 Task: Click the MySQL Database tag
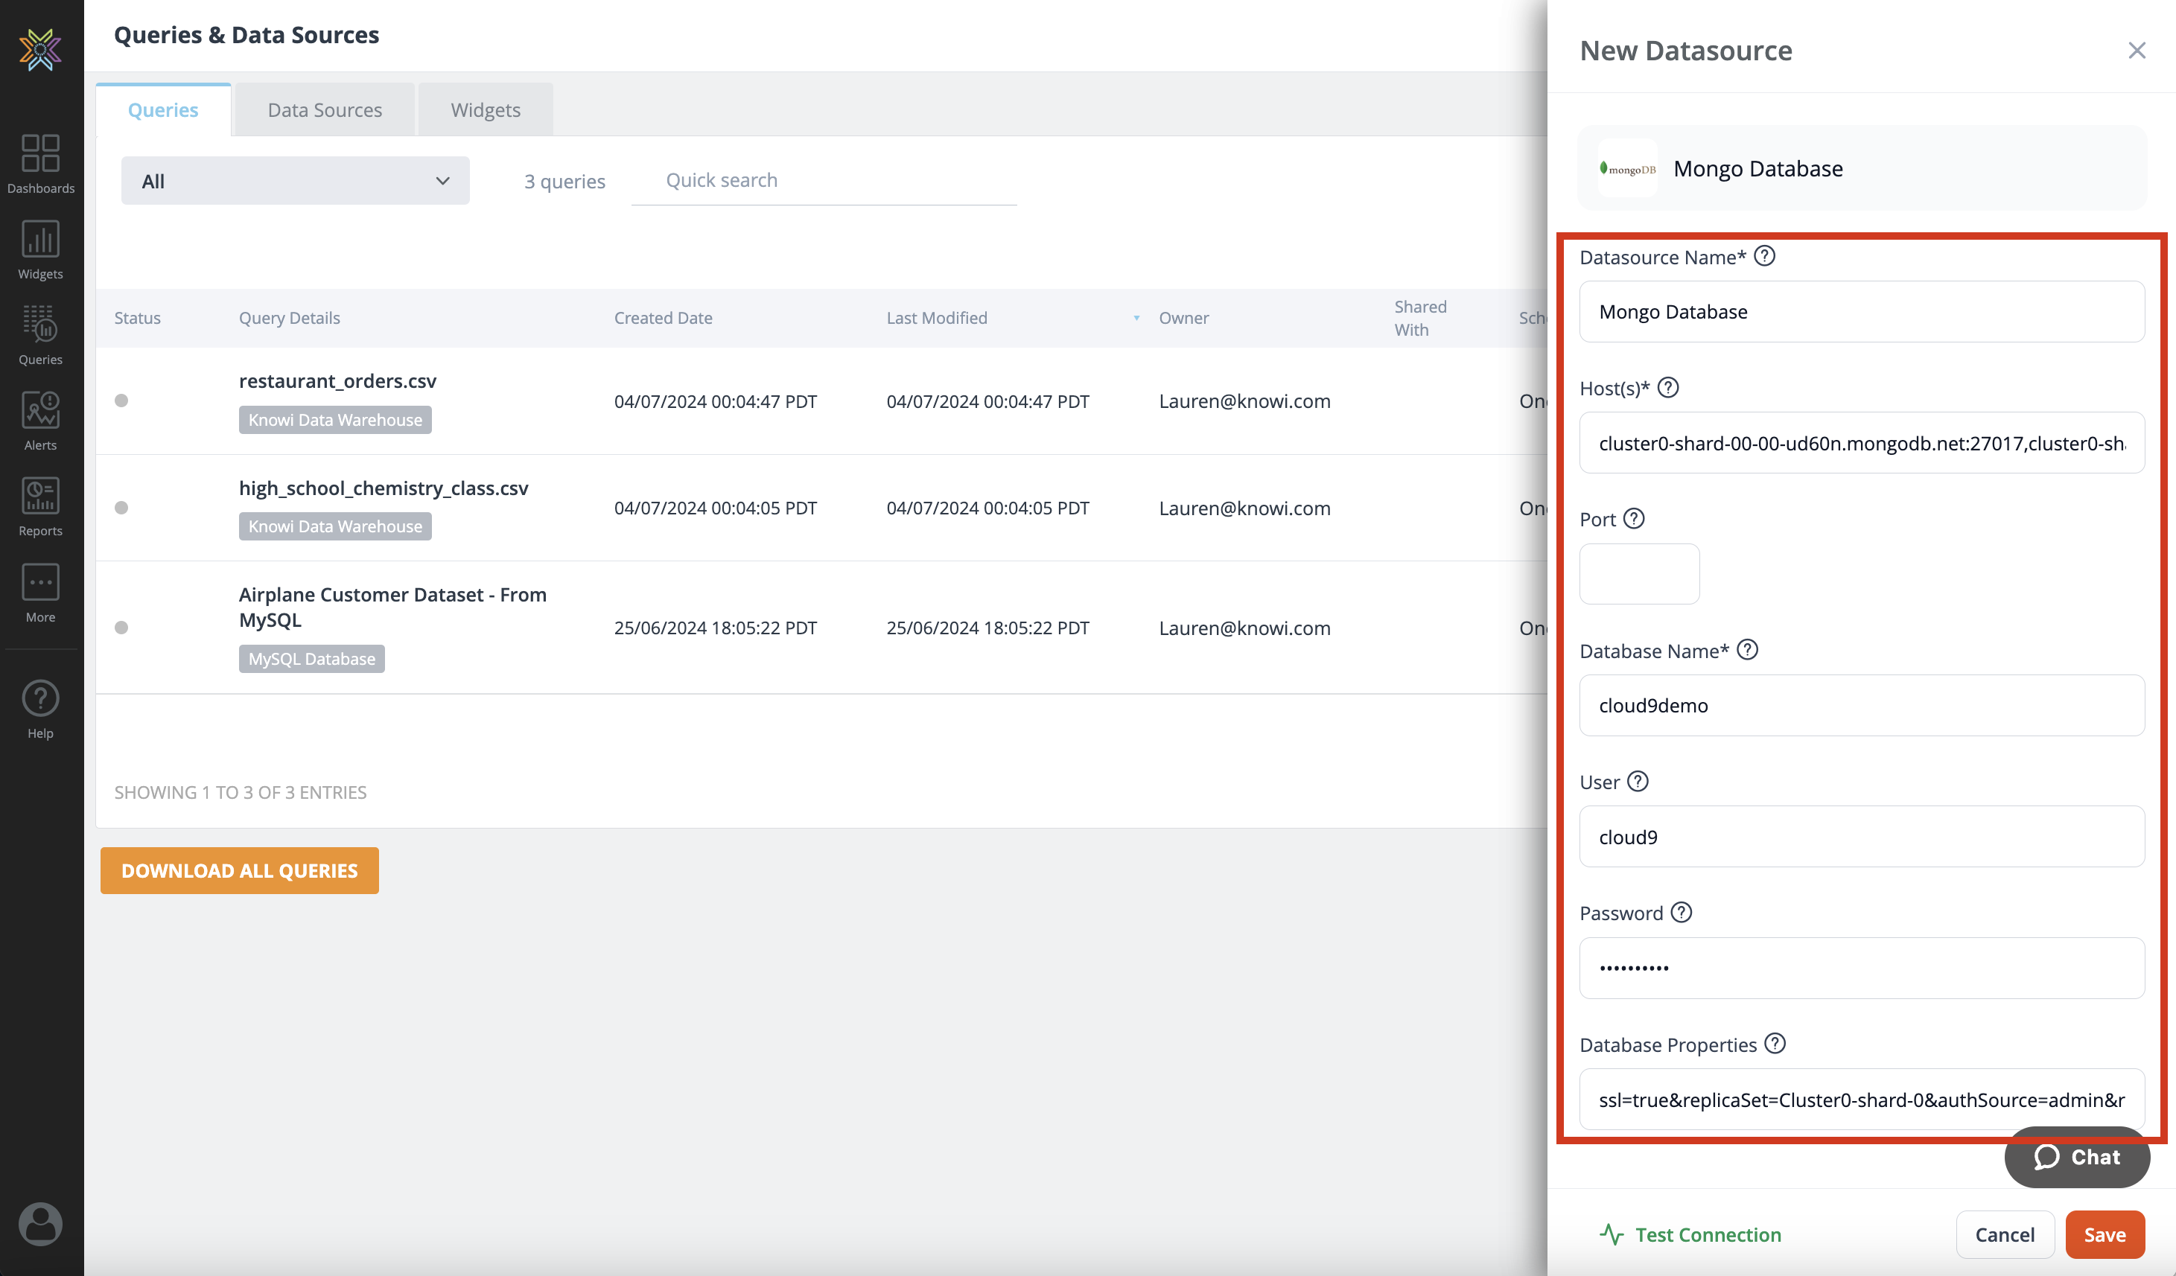click(x=312, y=659)
